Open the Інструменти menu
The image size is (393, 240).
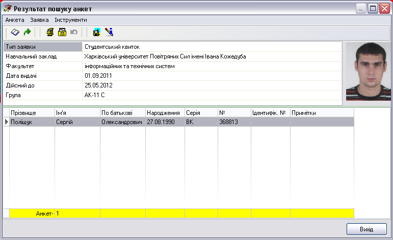coord(71,20)
